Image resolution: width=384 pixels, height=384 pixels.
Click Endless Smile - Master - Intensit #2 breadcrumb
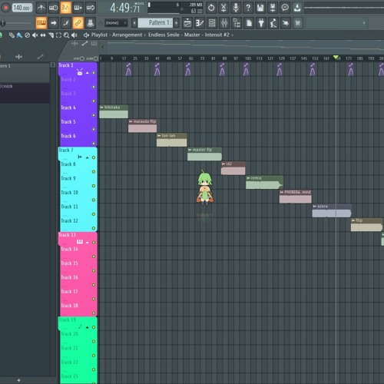[x=189, y=35]
